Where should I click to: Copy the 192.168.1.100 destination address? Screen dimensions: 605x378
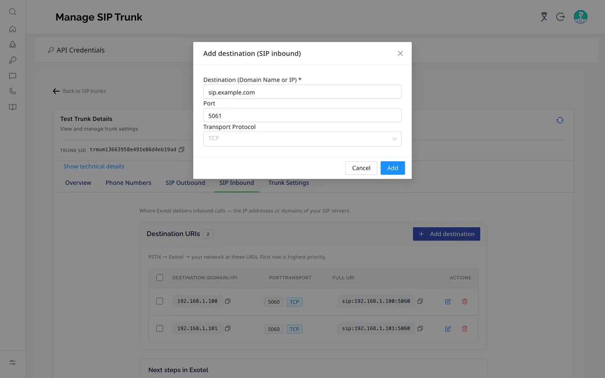pos(228,301)
